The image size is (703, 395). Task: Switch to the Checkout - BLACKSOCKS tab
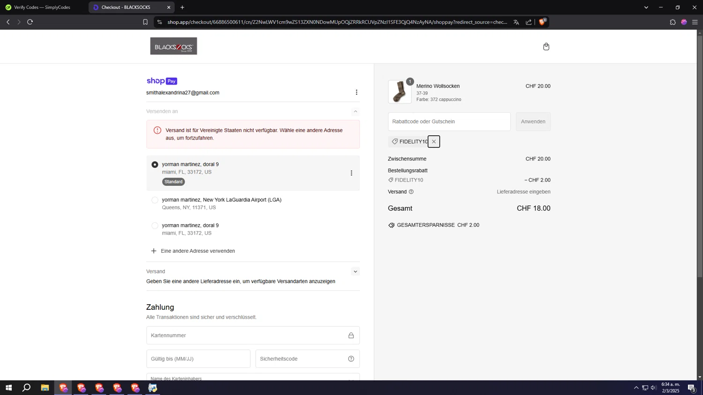pos(131,7)
